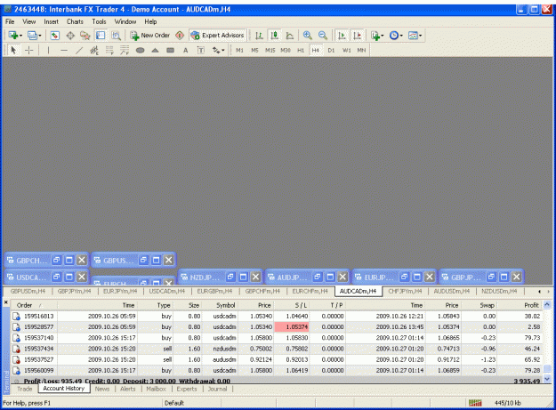Set timeframe to M15
The image size is (556, 410).
click(x=270, y=51)
